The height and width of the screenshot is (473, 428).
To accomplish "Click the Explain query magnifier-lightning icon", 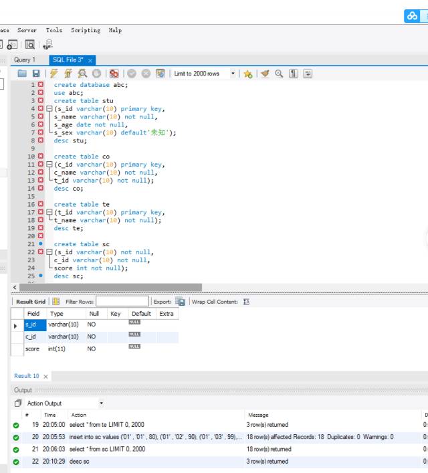I will click(x=82, y=74).
